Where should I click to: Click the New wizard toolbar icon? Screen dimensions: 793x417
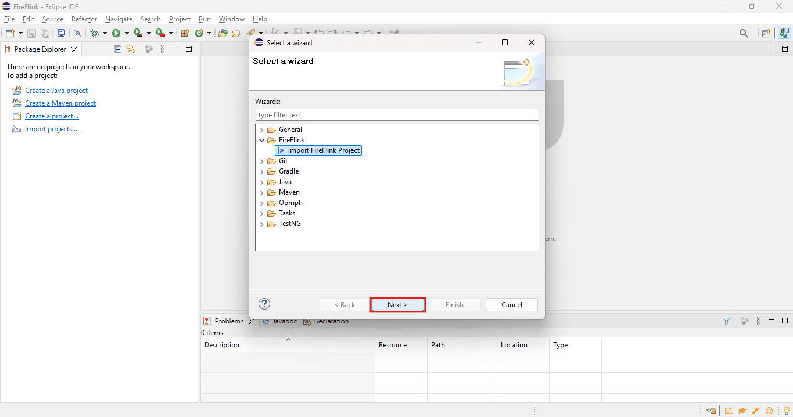tap(10, 34)
